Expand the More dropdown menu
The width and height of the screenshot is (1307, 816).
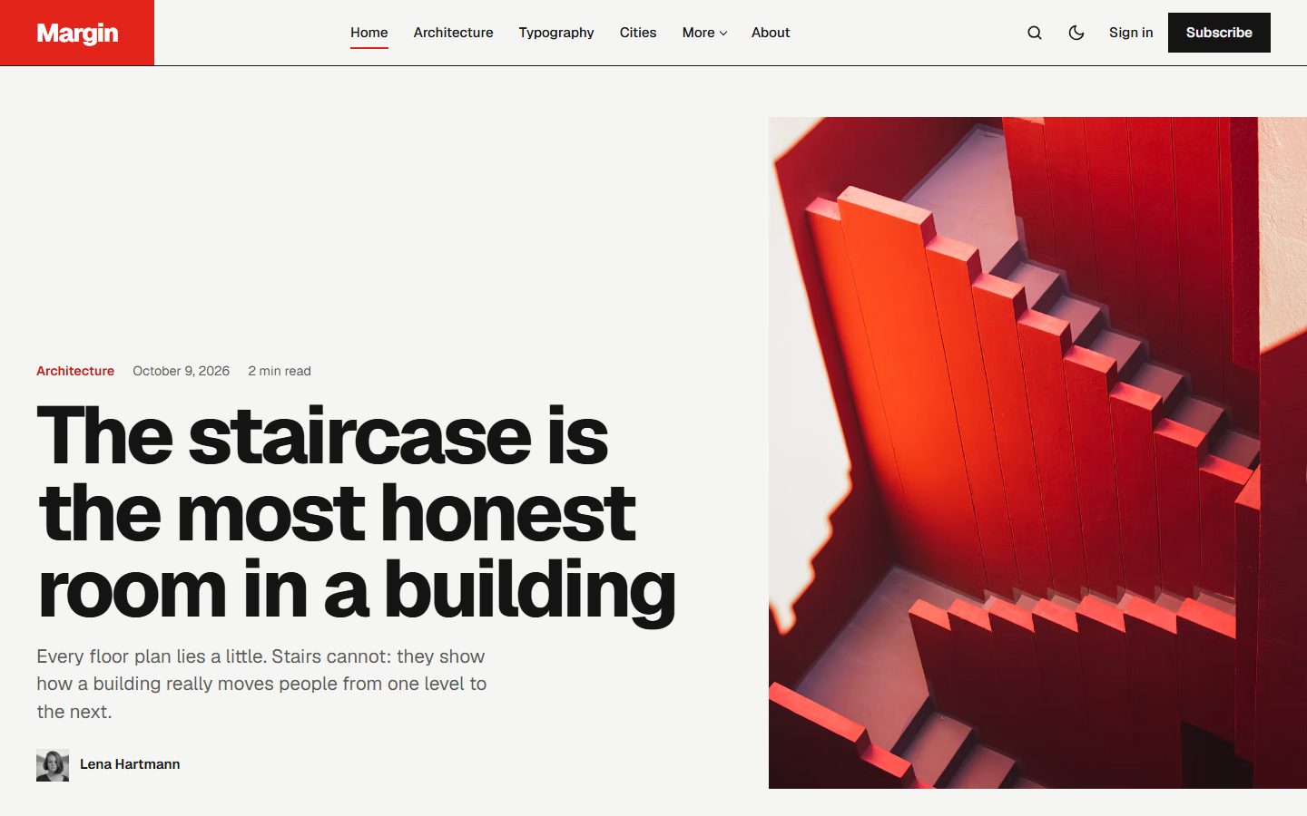[704, 33]
